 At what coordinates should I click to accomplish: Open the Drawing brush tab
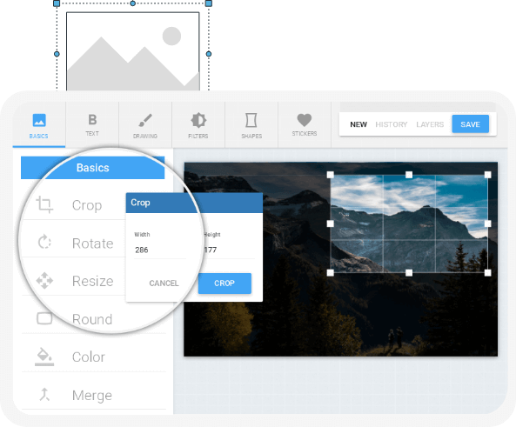pyautogui.click(x=145, y=125)
